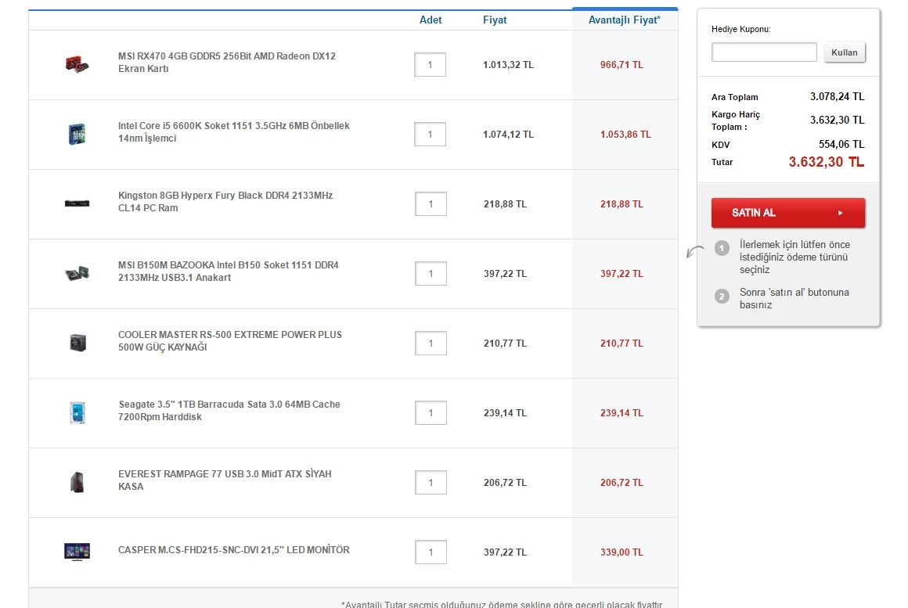Open Cooler Master RS-500 power supply thumbnail
This screenshot has width=908, height=608.
77,343
